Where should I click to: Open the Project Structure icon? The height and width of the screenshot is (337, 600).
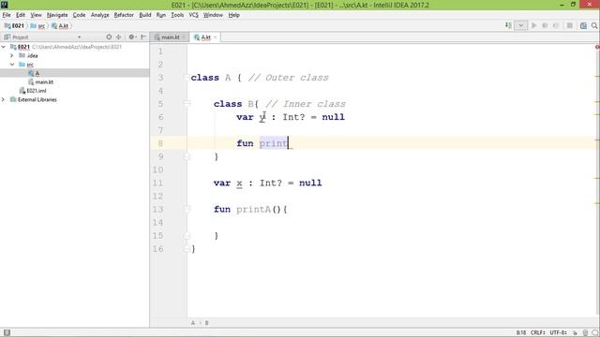coord(583,25)
